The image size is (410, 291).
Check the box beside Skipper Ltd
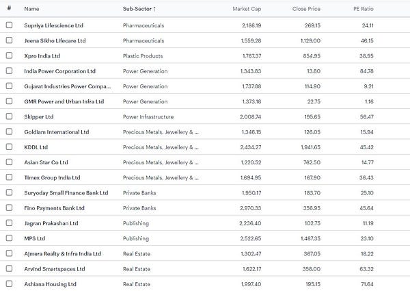pos(9,116)
